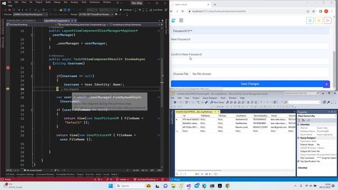Open the Debug menu in Visual Studio
This screenshot has height=190, width=338.
(x=57, y=2)
